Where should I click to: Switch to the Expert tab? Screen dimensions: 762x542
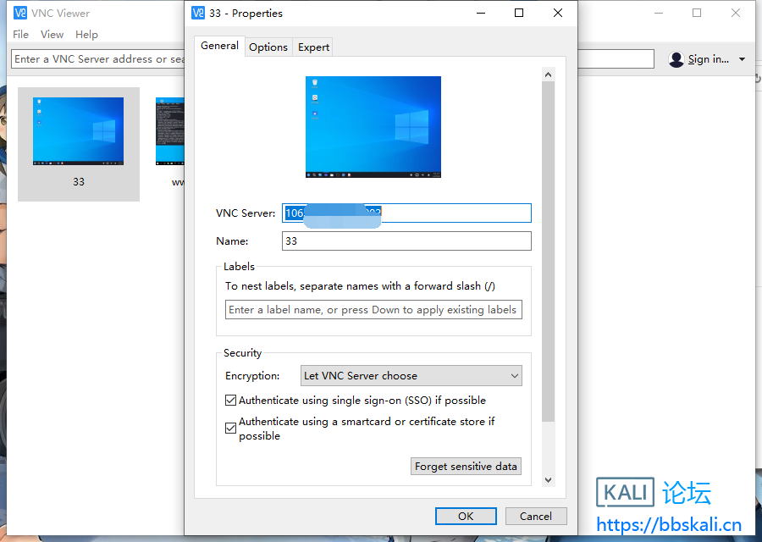(313, 47)
